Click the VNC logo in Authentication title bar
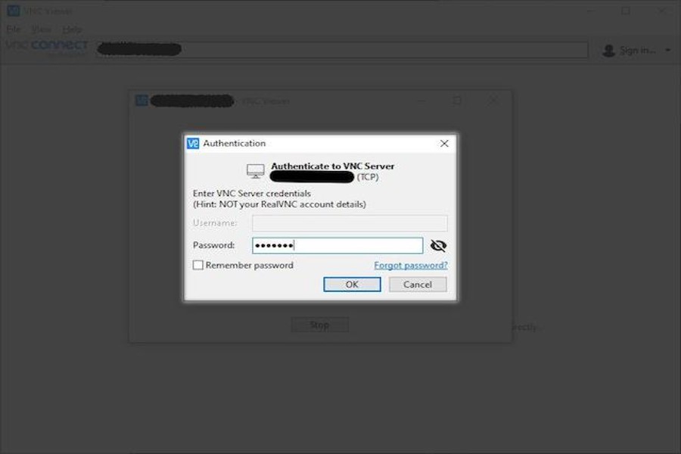The width and height of the screenshot is (681, 454). tap(193, 143)
